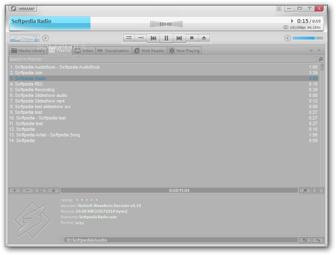336x255 pixels.
Task: Expand the tab bar dropdown chevron
Action: (311, 50)
